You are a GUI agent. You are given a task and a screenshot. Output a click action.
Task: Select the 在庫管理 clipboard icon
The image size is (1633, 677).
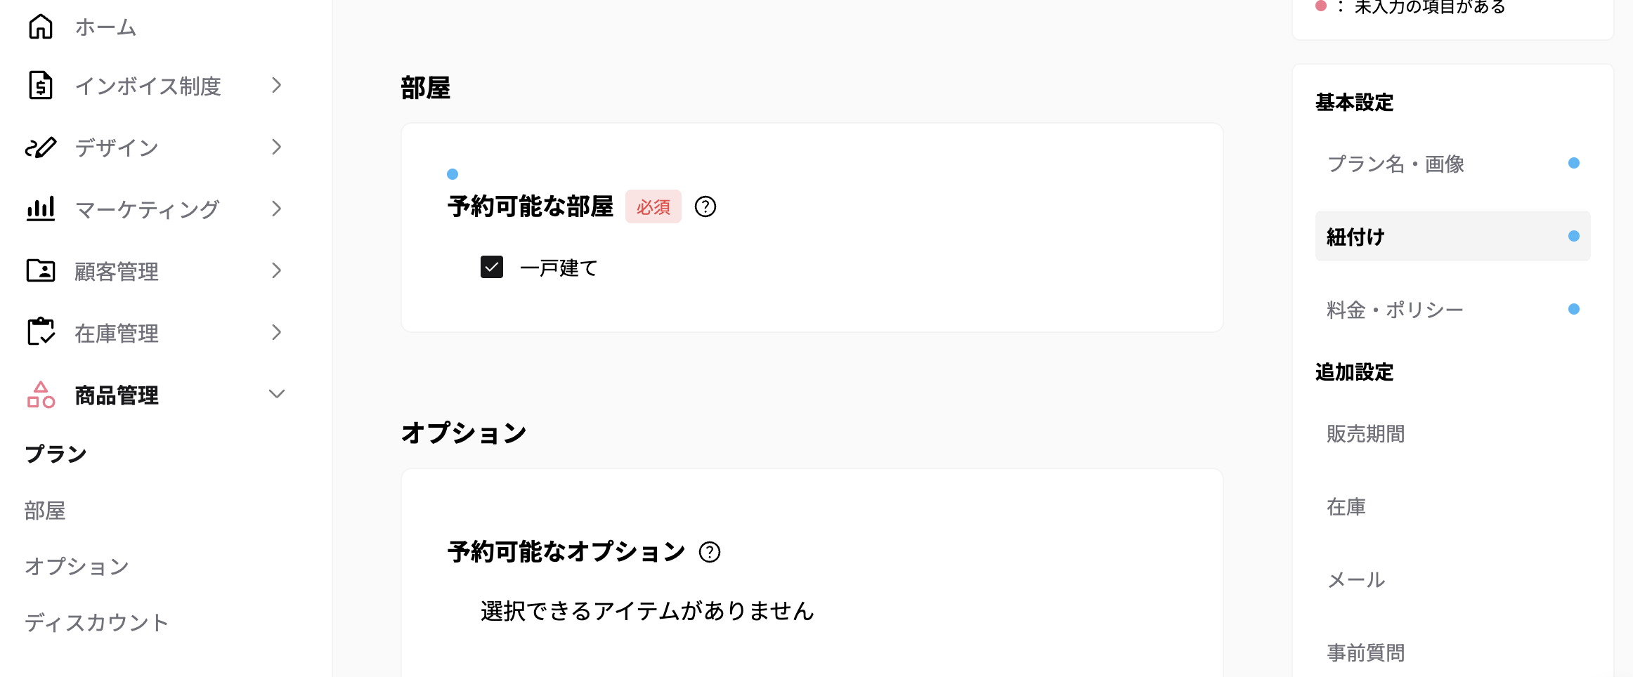40,332
